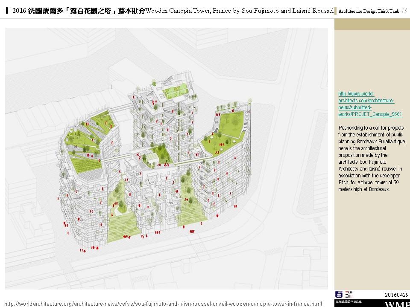Click slide page number 13
This screenshot has width=410, height=307.
404,10
